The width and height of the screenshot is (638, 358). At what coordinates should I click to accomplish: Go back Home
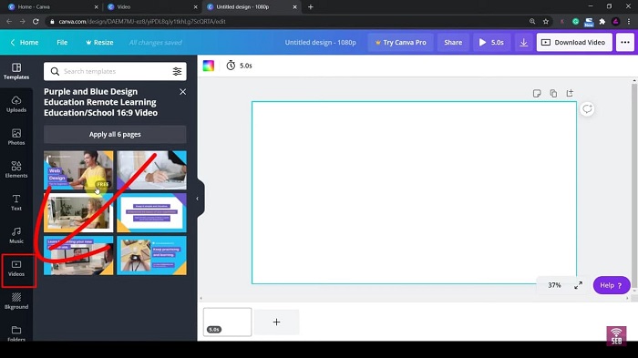point(25,42)
